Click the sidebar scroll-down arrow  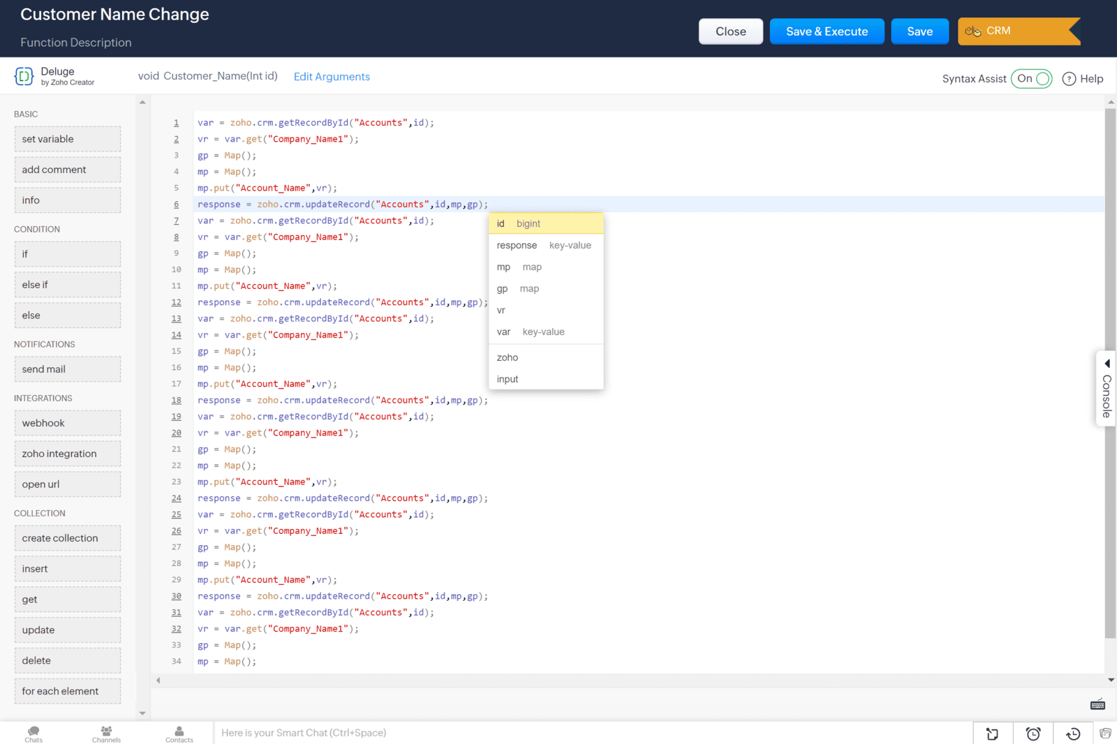pyautogui.click(x=142, y=713)
